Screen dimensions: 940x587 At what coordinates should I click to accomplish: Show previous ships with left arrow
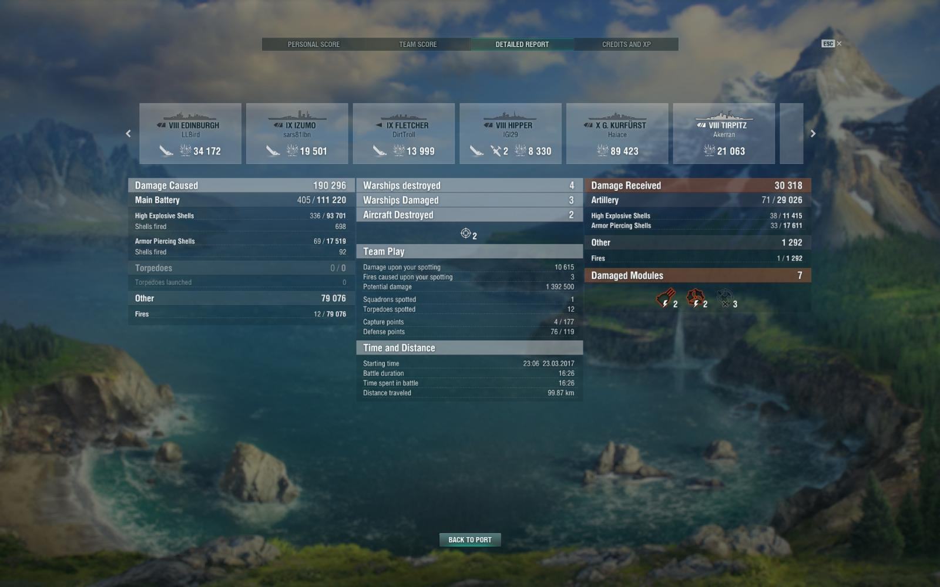click(128, 134)
